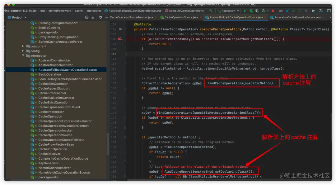Select AbstractFallbackCacheOperationSource tree item

pos(68,70)
